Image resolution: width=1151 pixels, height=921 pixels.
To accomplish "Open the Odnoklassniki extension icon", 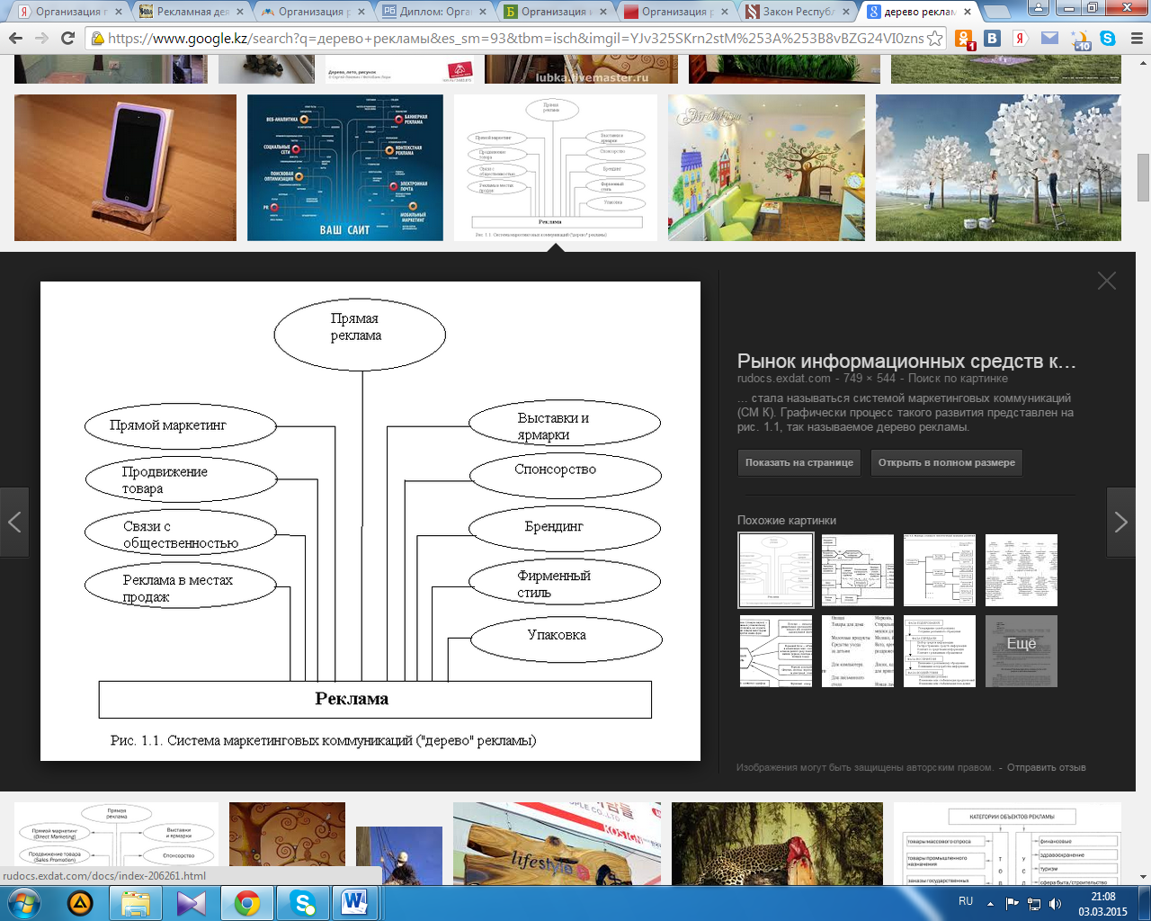I will [x=965, y=39].
